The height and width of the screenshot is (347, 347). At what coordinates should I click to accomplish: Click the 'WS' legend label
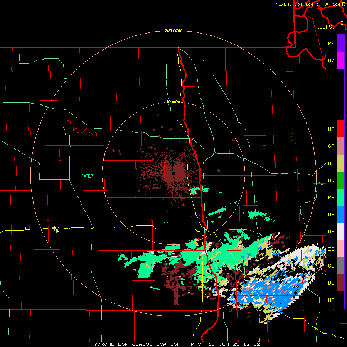coord(331,215)
